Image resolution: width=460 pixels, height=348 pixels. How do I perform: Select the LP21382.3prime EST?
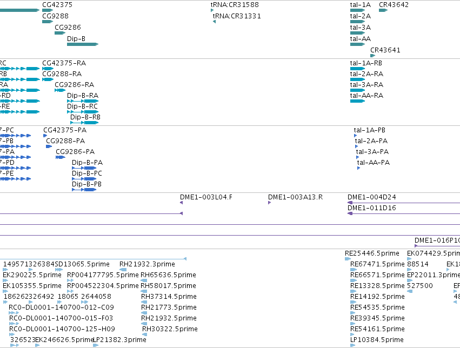96,345
